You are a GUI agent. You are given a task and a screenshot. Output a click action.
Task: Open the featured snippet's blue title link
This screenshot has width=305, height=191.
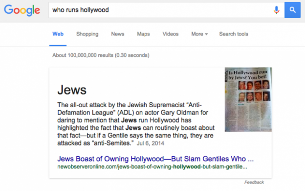pyautogui.click(x=155, y=159)
